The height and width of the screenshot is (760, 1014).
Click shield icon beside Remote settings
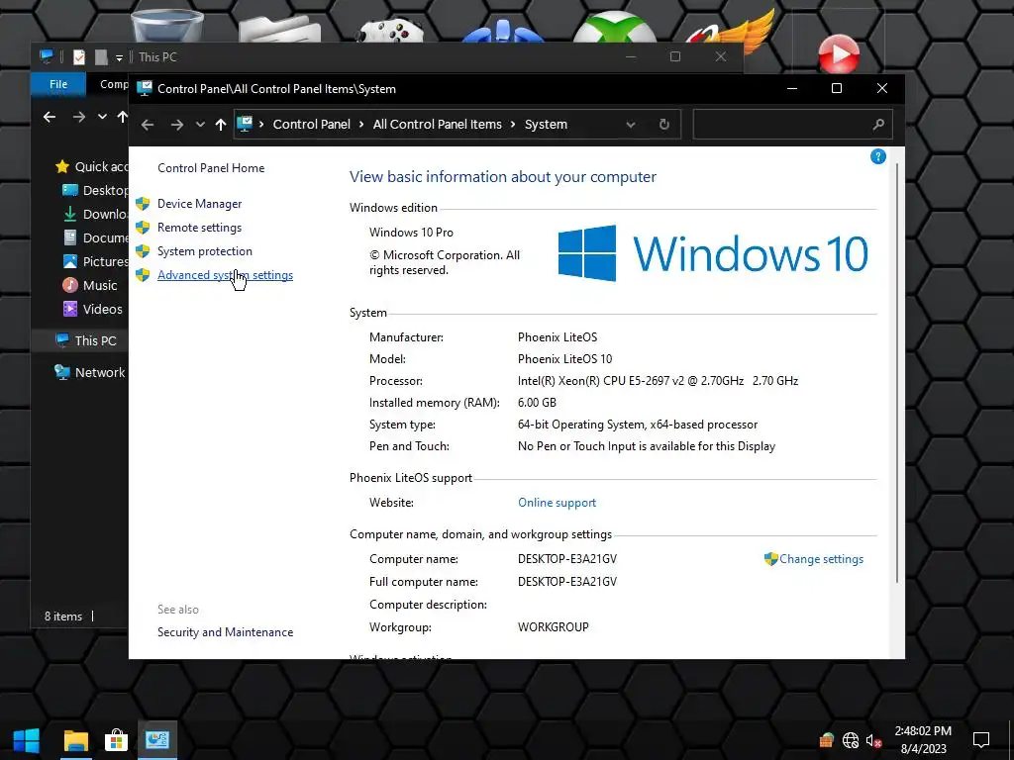point(143,228)
